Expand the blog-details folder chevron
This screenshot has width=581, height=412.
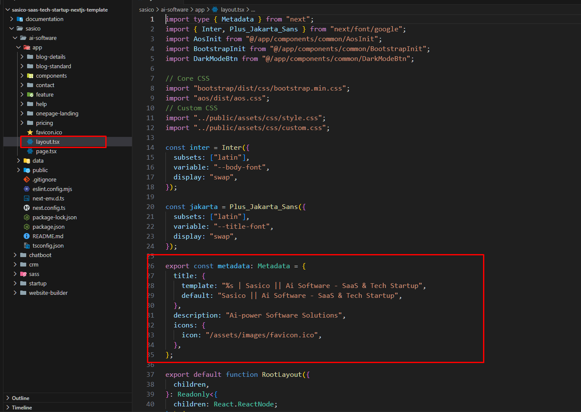[x=22, y=57]
